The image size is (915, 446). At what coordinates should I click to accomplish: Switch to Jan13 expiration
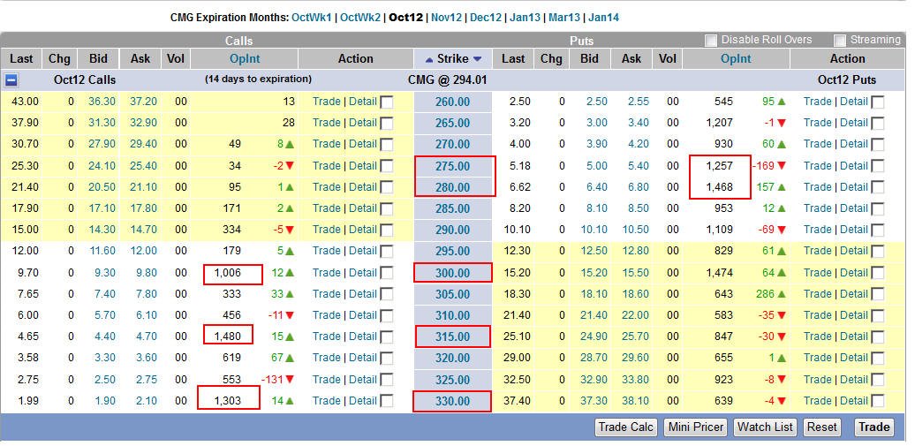point(525,18)
